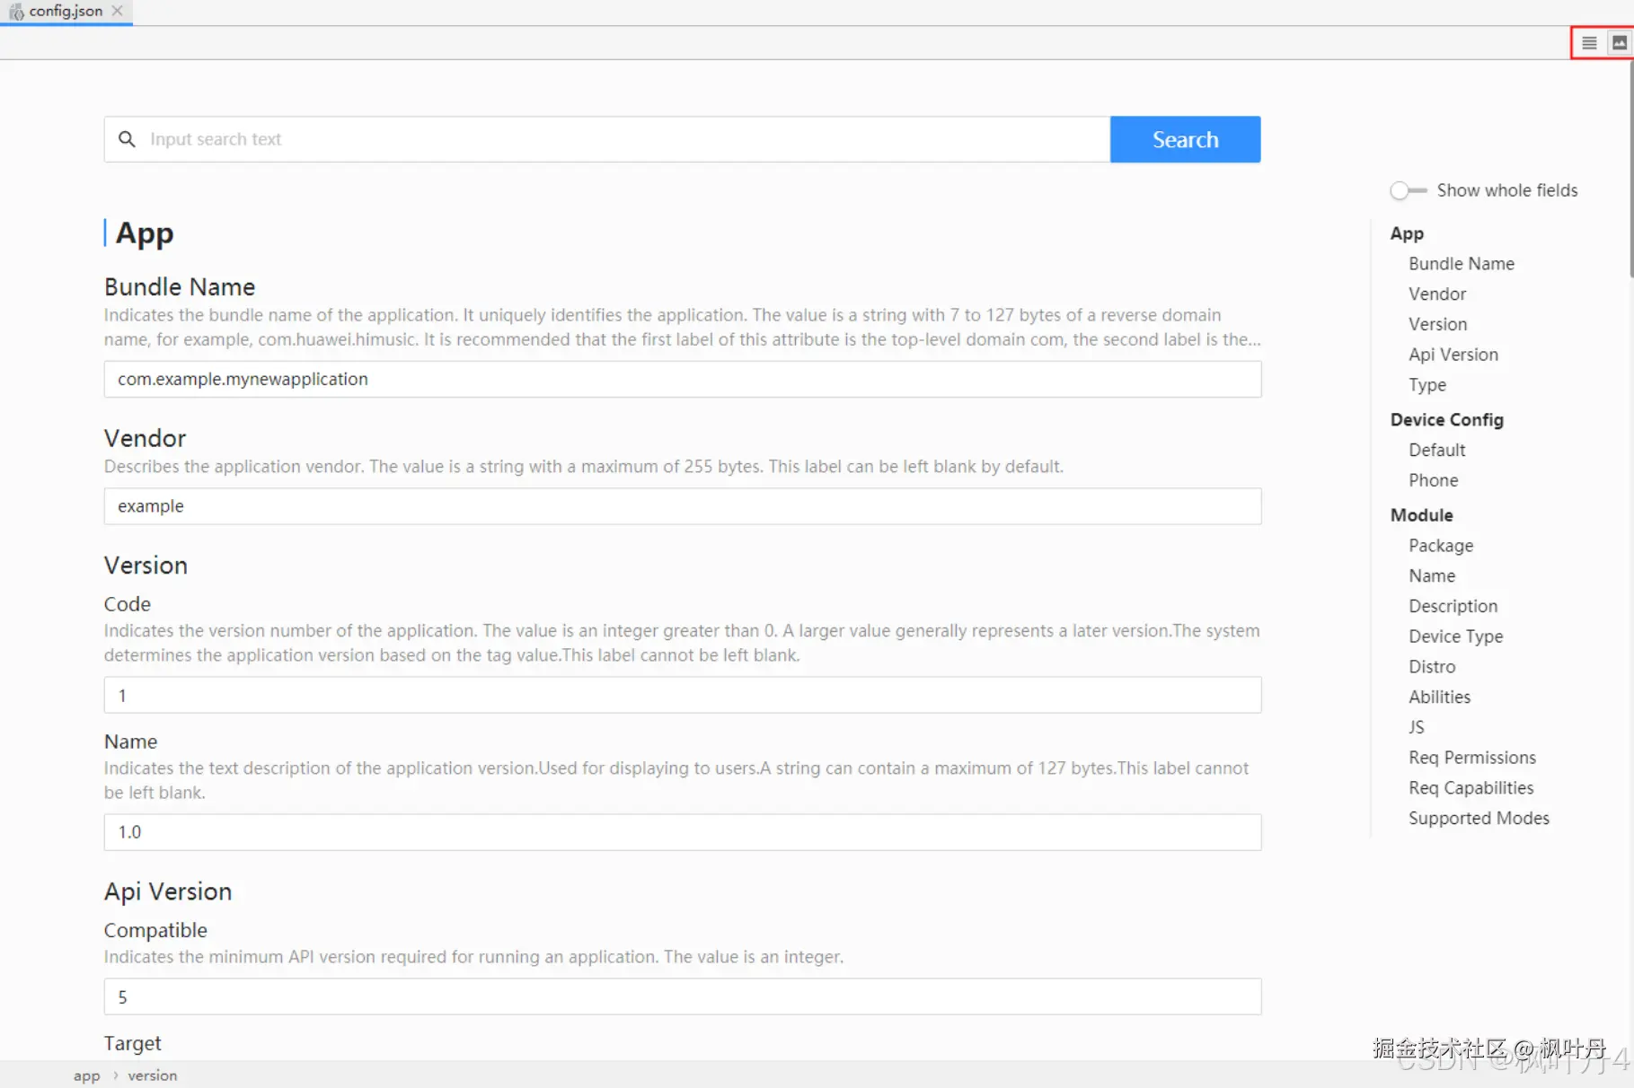Go to Supported Modes in the outline
This screenshot has height=1088, width=1634.
tap(1479, 818)
